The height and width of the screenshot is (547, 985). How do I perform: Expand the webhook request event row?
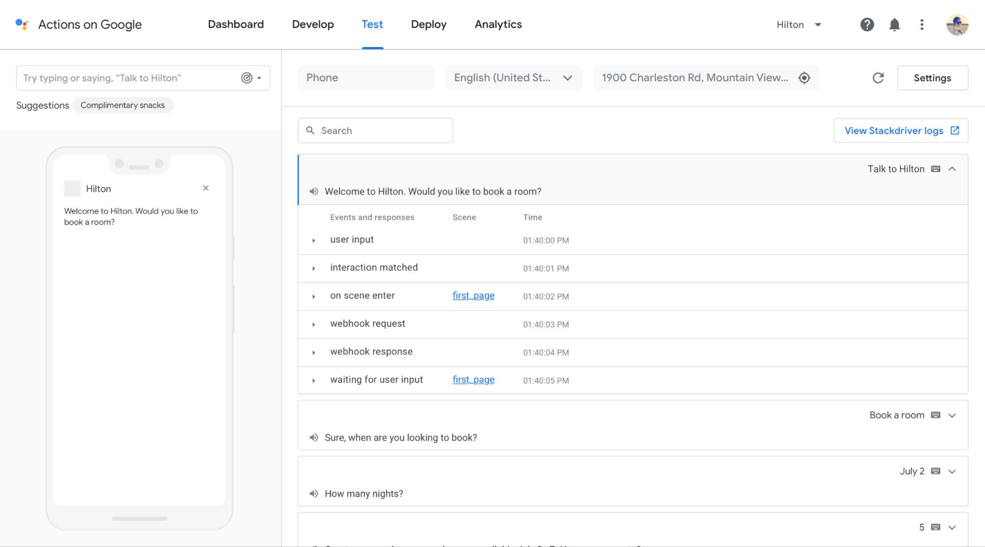pyautogui.click(x=313, y=324)
